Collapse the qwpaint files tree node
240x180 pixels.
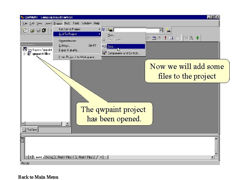tap(24, 54)
